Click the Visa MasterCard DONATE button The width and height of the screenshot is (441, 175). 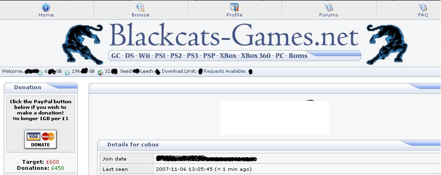click(x=40, y=139)
